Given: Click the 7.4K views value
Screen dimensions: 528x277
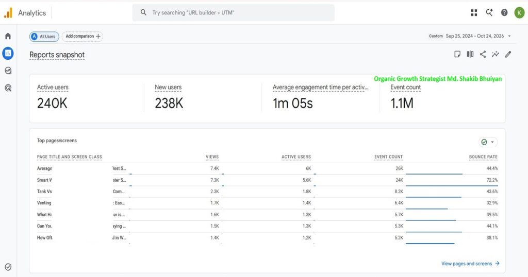Looking at the screenshot, I should [x=214, y=168].
